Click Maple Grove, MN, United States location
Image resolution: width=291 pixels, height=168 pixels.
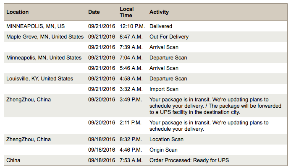45,37
